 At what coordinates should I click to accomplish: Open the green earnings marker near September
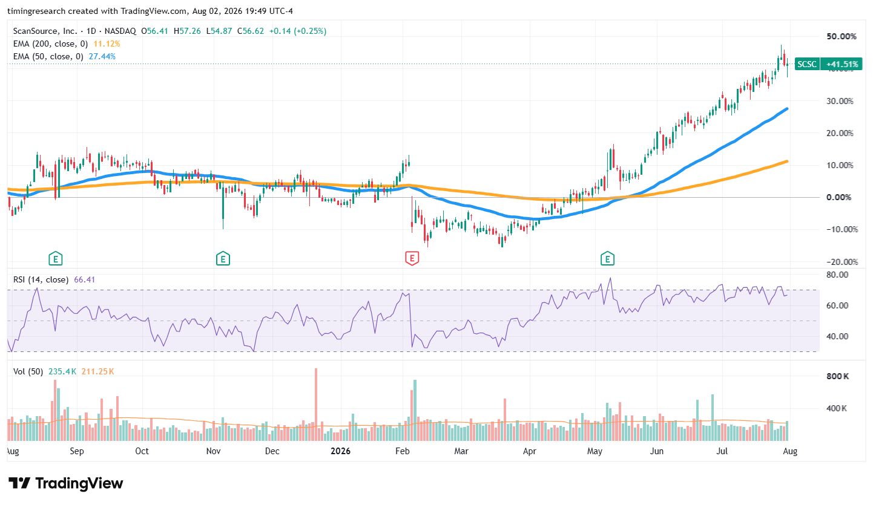point(56,259)
